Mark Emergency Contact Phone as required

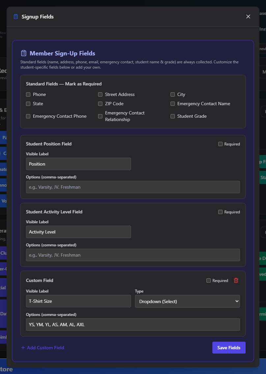(x=28, y=116)
